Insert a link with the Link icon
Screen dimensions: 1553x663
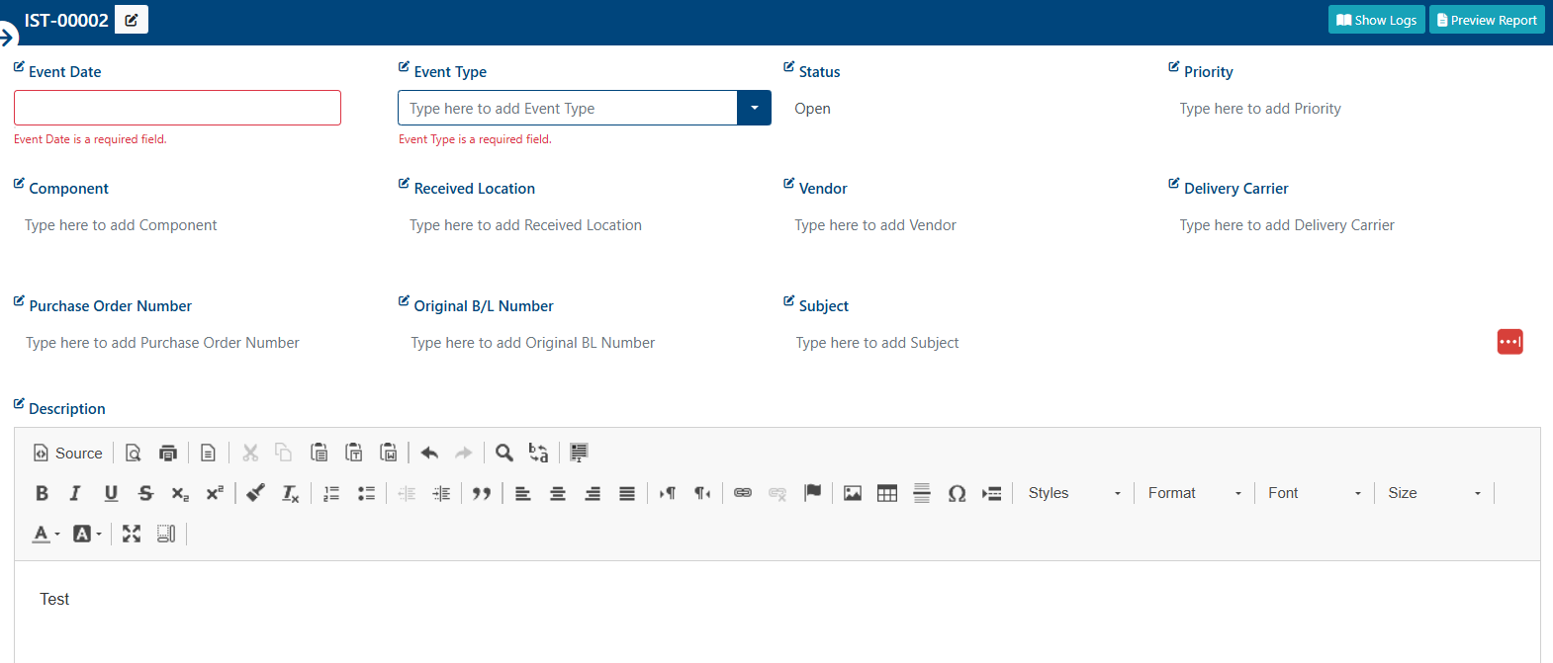[x=743, y=493]
